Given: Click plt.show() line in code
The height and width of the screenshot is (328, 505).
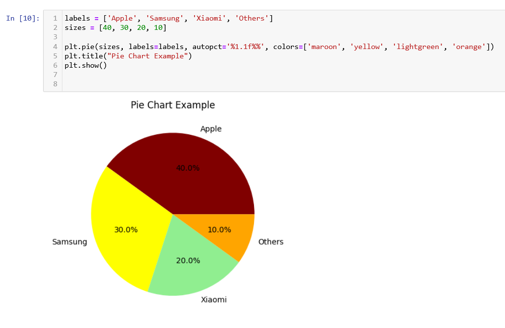Looking at the screenshot, I should (85, 65).
